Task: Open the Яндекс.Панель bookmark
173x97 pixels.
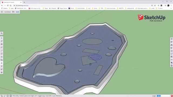Action: click(x=62, y=8)
